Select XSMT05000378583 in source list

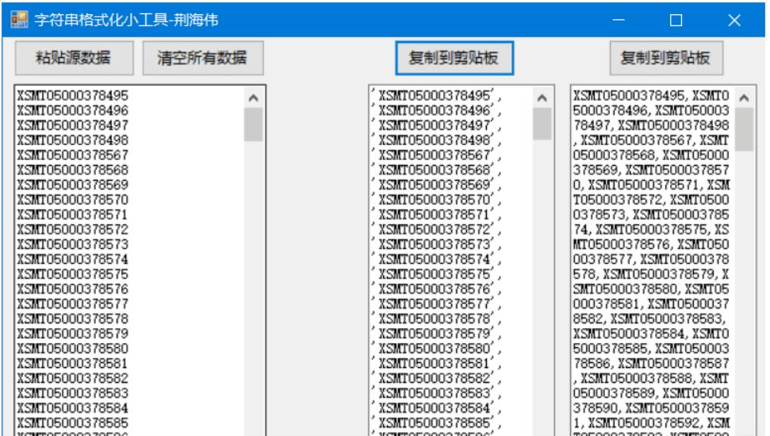pos(73,393)
